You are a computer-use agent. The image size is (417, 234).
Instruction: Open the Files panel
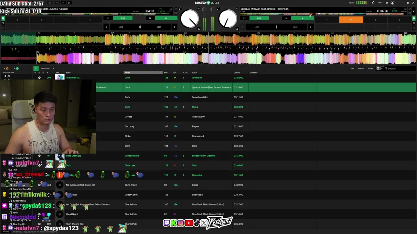[x=352, y=68]
